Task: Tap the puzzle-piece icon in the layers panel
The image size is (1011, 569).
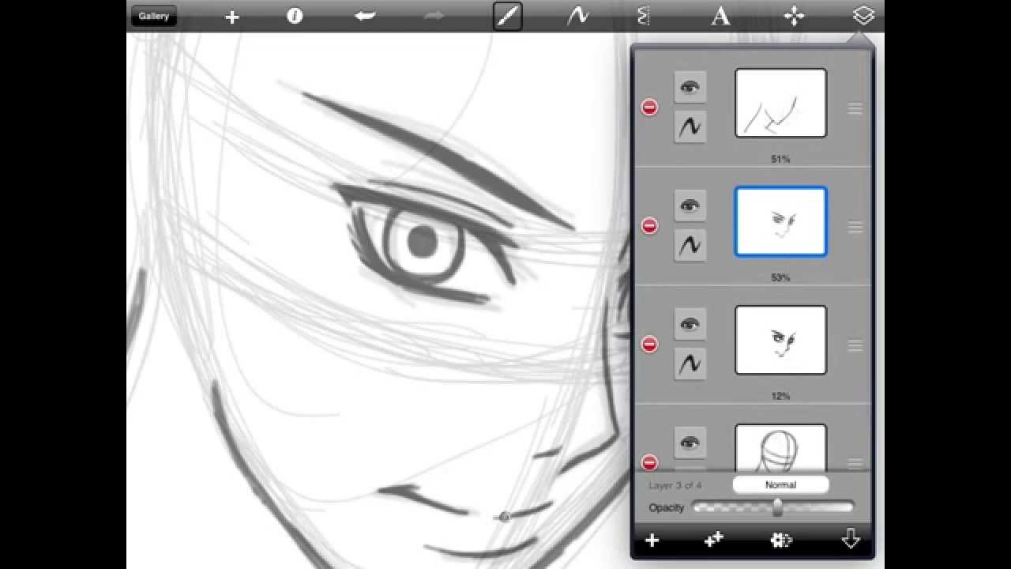Action: tap(781, 540)
